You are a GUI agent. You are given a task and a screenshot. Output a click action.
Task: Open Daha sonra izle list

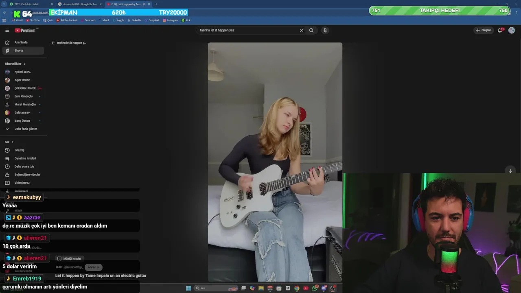23,166
